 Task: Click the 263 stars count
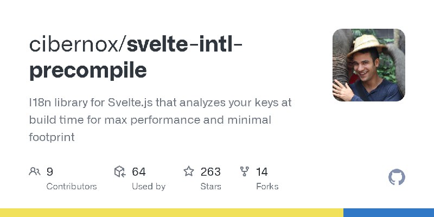(210, 172)
